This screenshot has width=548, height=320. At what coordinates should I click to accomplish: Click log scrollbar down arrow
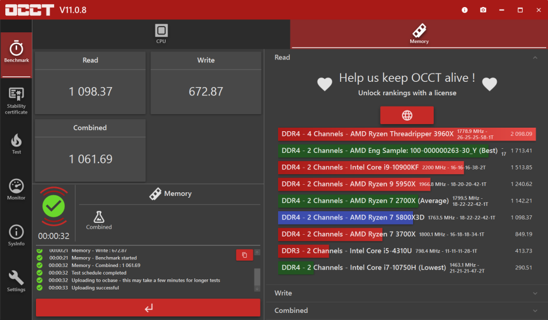[258, 289]
